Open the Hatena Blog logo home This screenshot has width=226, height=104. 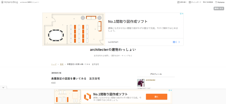pos(10,2)
